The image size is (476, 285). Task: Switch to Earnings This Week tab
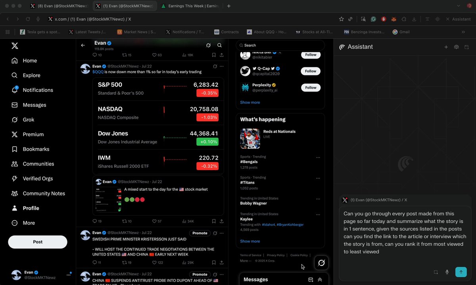pos(191,6)
